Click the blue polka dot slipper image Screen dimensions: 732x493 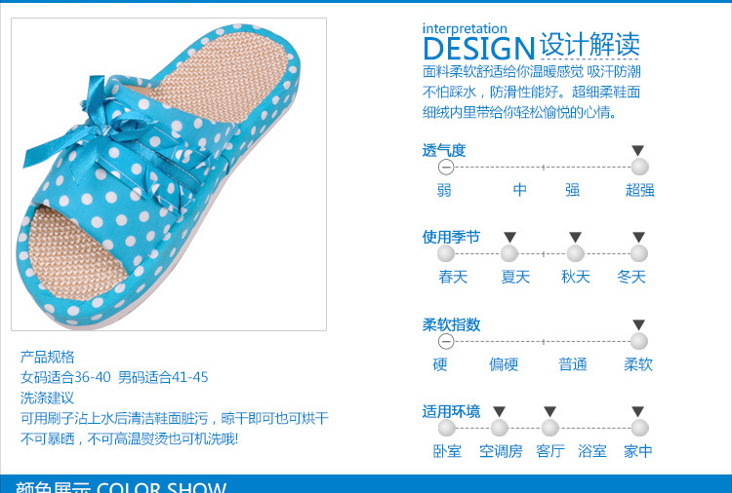pyautogui.click(x=169, y=174)
